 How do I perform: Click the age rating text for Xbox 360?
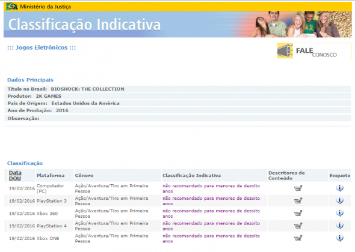click(211, 214)
